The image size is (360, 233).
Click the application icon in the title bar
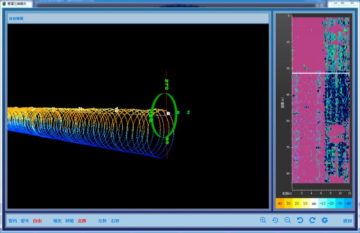click(x=4, y=3)
